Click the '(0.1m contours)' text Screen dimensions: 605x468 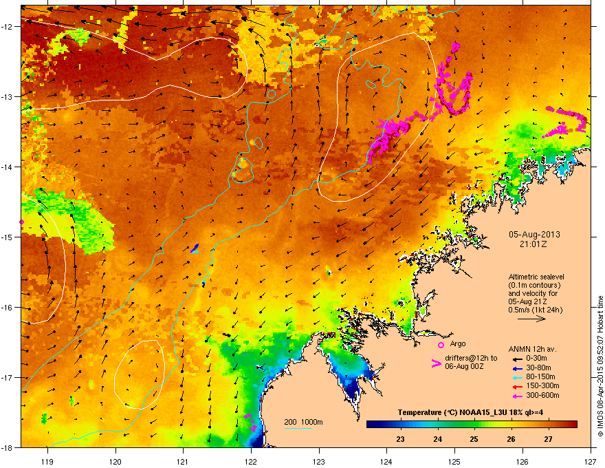534,286
